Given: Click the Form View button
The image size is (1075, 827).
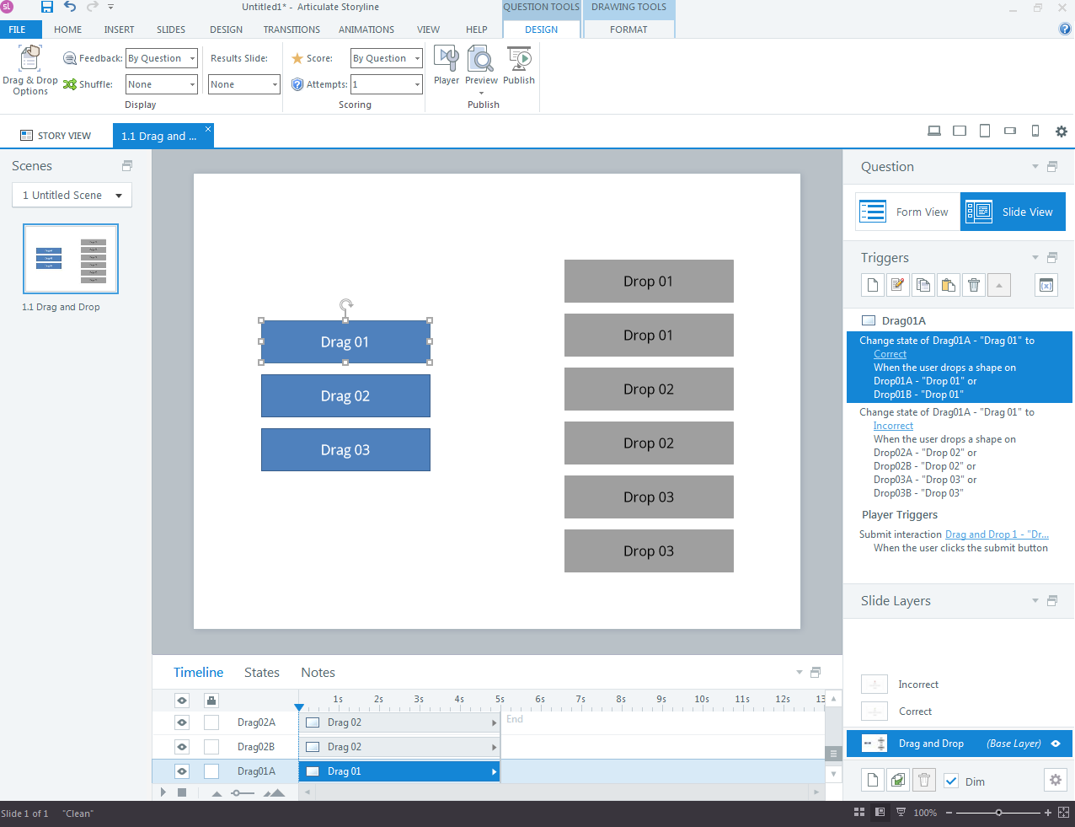Looking at the screenshot, I should (907, 212).
